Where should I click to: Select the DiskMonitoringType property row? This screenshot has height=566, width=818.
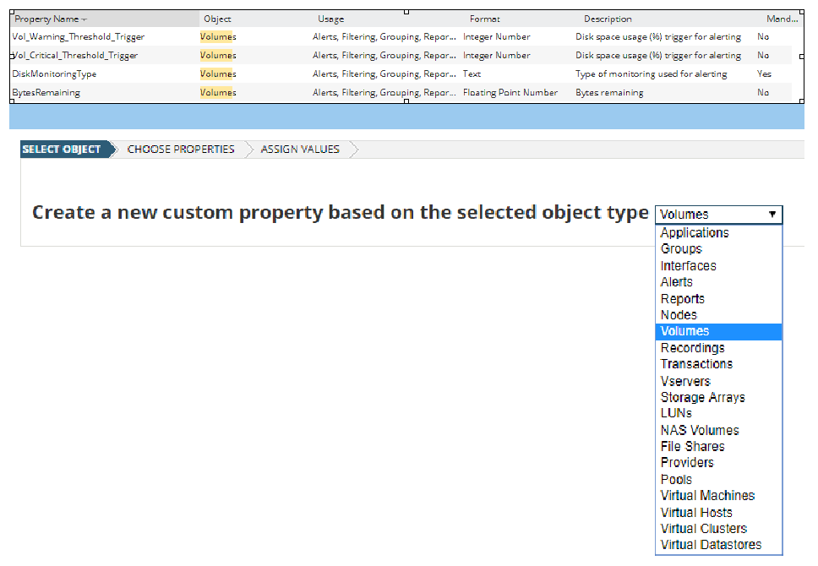[x=401, y=74]
